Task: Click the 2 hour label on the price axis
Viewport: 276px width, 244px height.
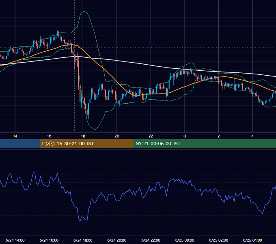Action: [x=219, y=136]
